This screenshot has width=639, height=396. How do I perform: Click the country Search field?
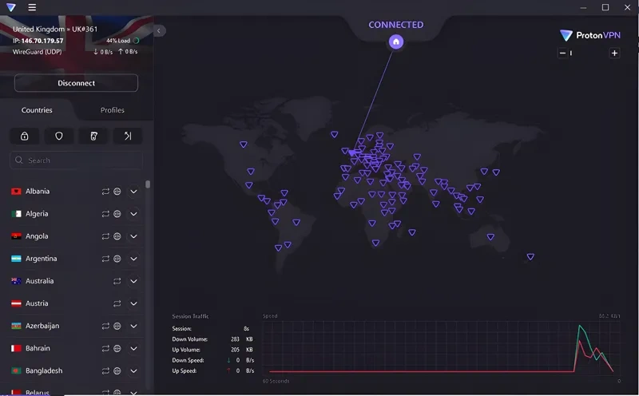(x=76, y=160)
